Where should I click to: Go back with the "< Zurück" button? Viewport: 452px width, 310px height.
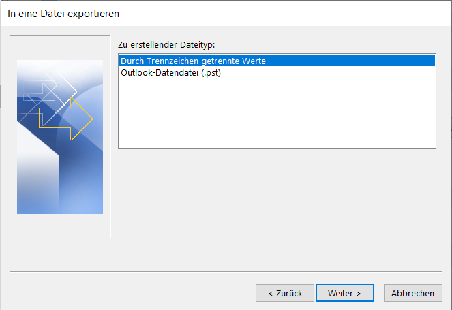pos(285,293)
